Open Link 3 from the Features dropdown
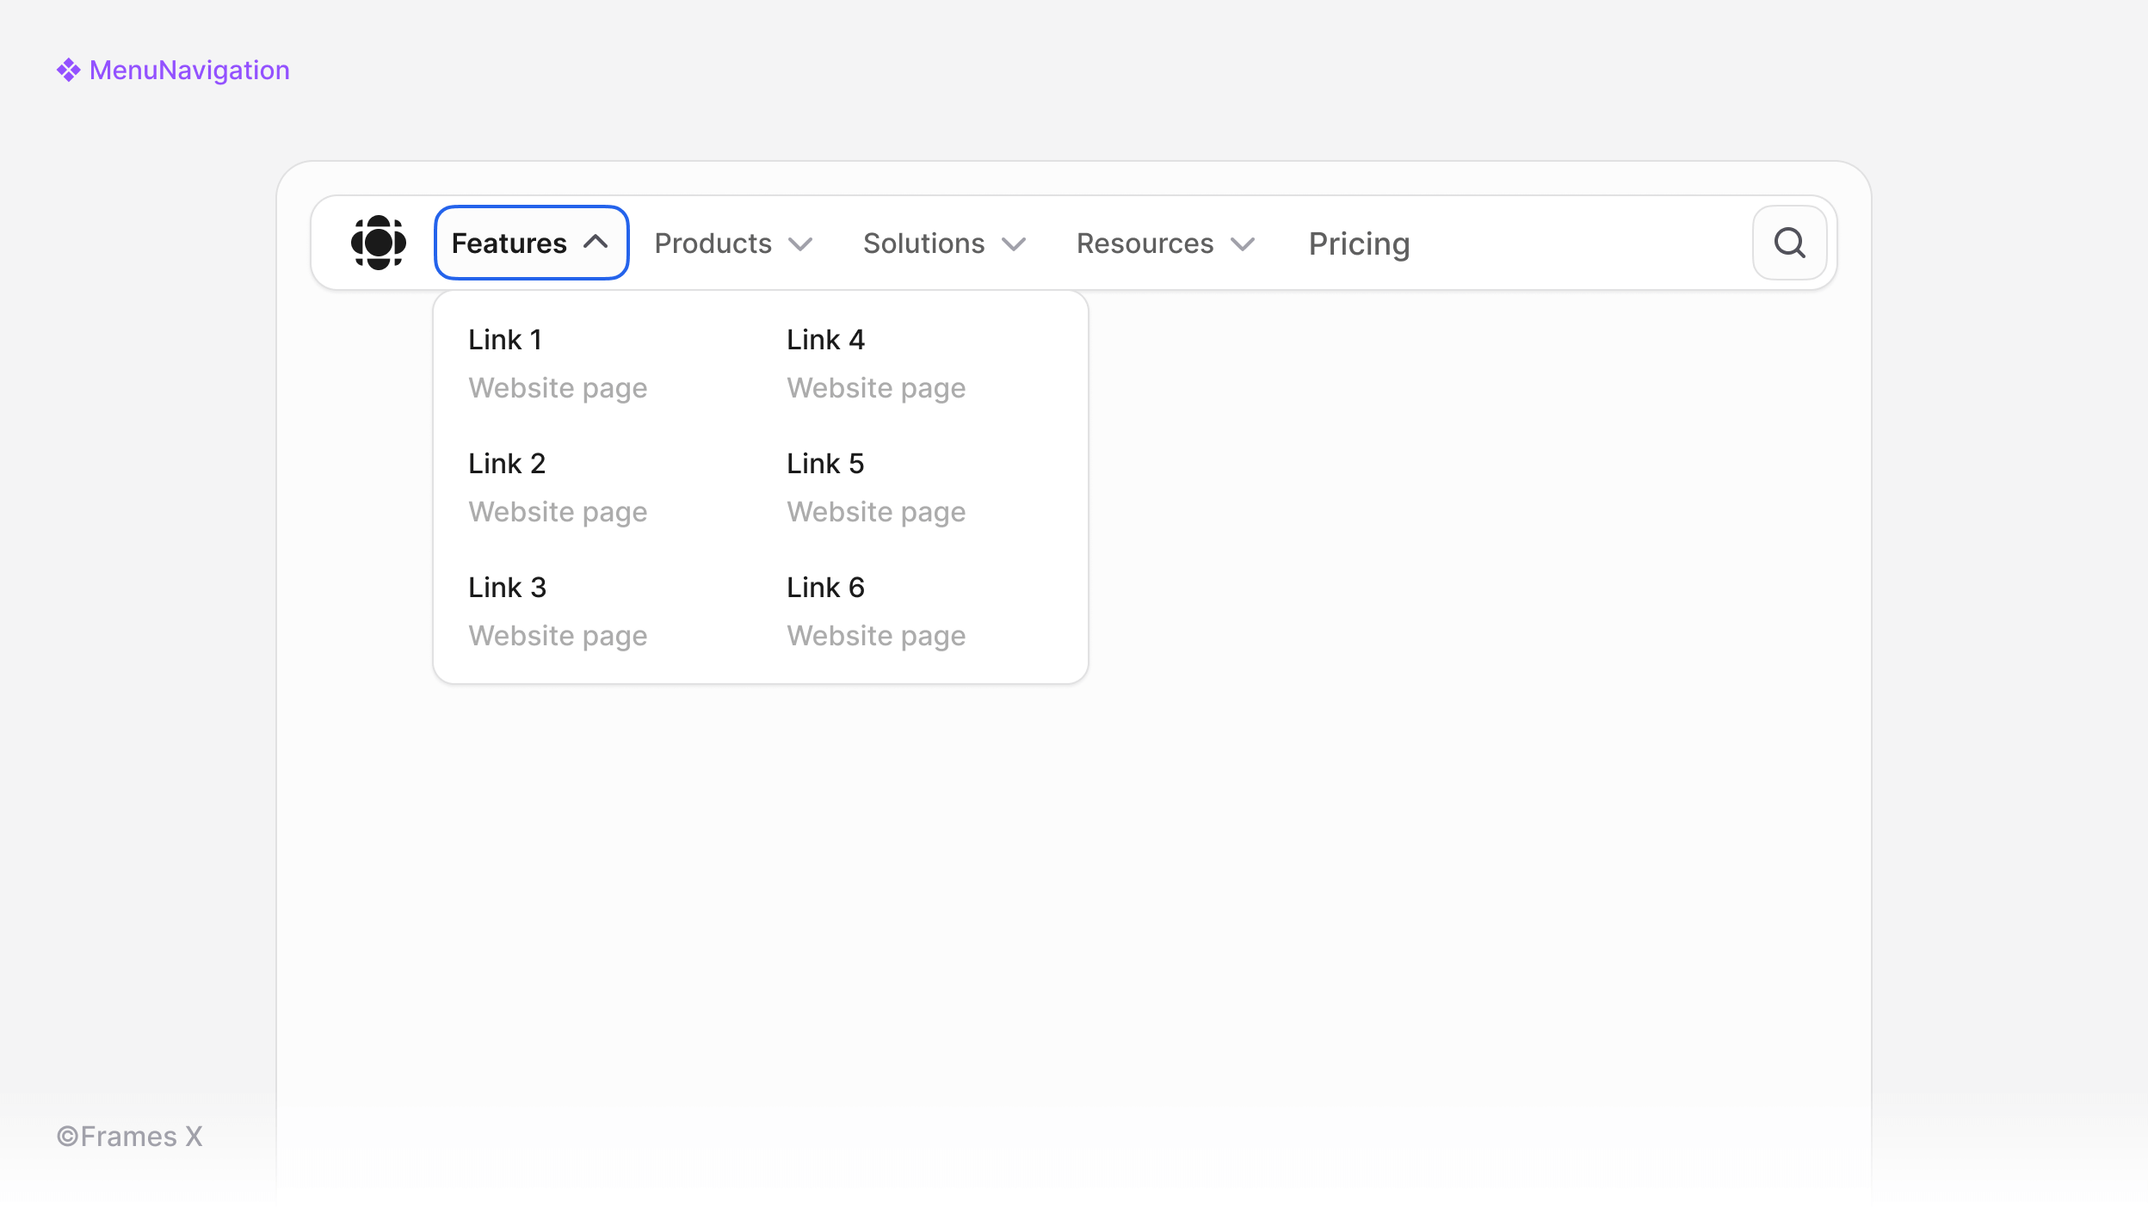Image resolution: width=2148 pixels, height=1208 pixels. (507, 587)
